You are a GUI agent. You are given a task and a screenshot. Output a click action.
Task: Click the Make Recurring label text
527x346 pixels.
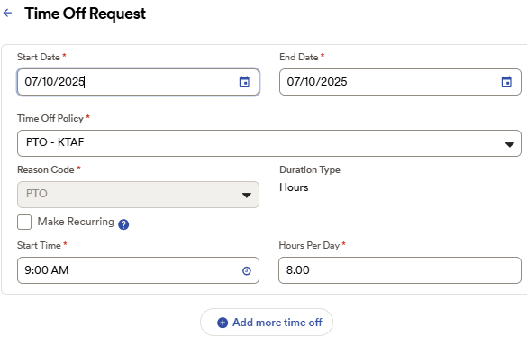(x=76, y=222)
